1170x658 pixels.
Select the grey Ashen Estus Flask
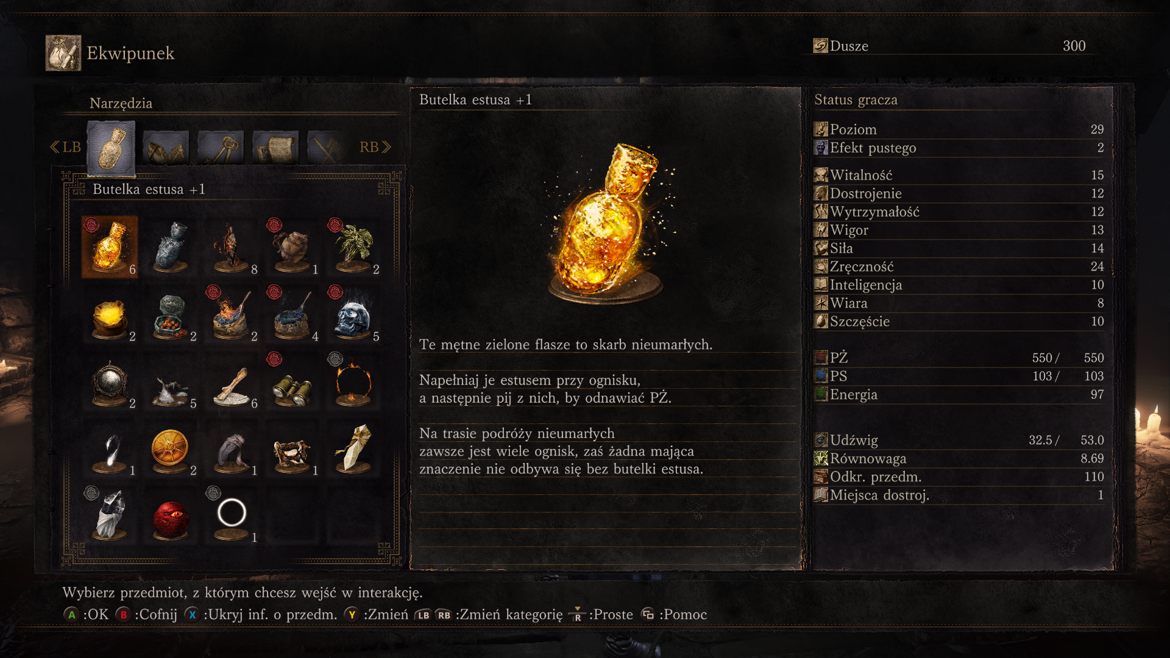(x=171, y=247)
